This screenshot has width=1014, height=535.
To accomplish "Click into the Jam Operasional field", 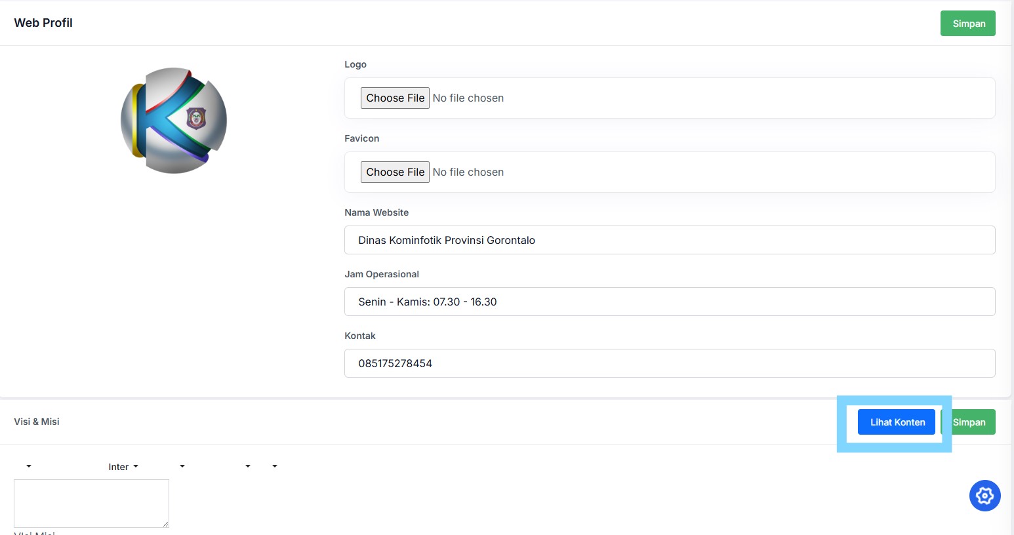I will tap(670, 302).
